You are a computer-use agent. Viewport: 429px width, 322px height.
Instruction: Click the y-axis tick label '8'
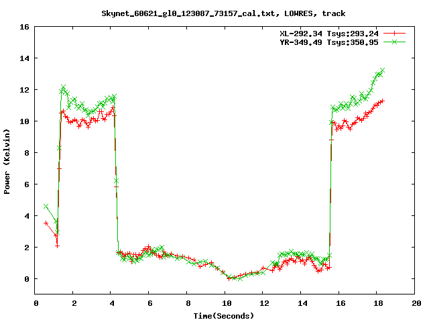click(27, 153)
